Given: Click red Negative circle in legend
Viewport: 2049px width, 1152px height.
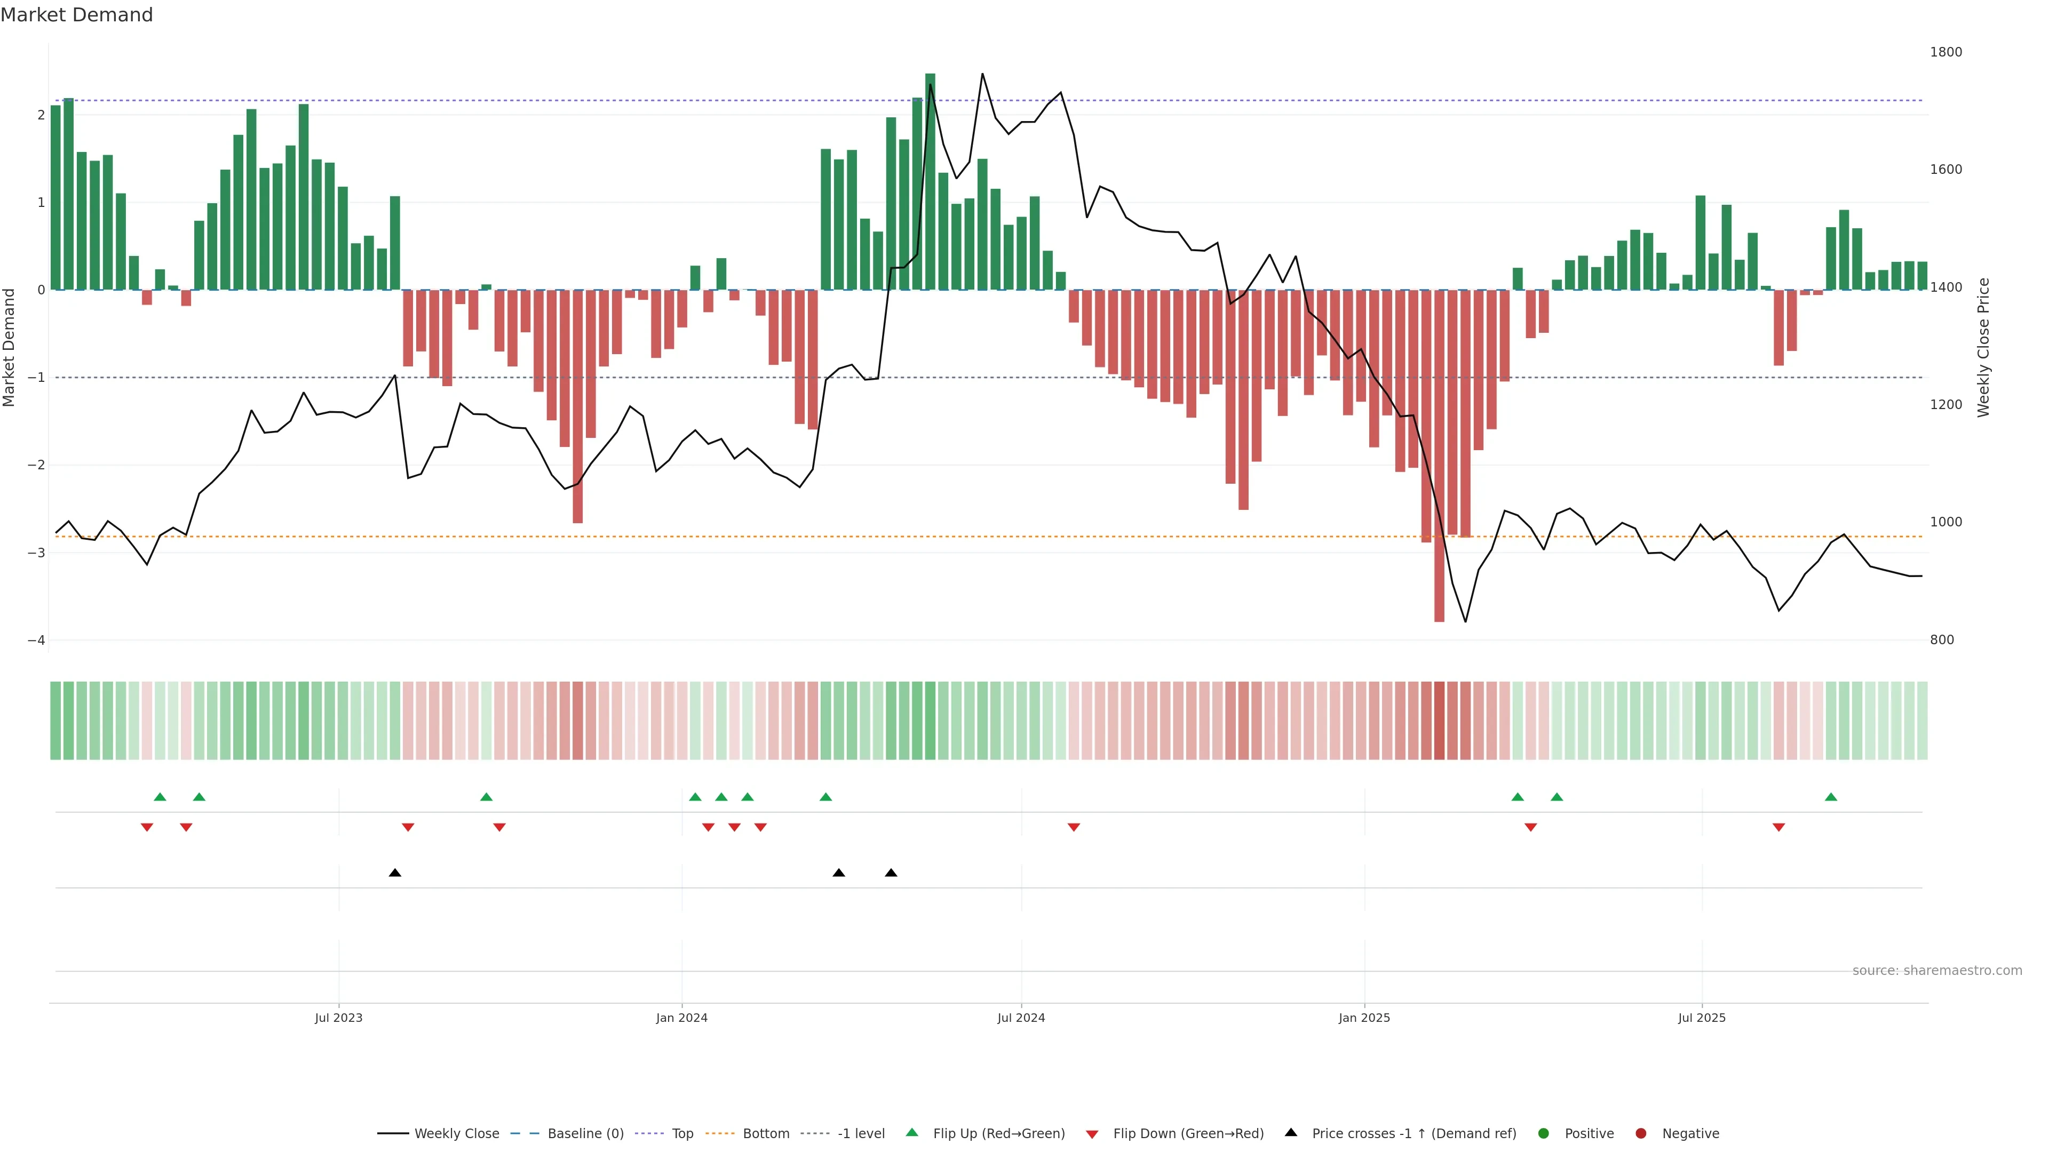Looking at the screenshot, I should pyautogui.click(x=1641, y=1134).
